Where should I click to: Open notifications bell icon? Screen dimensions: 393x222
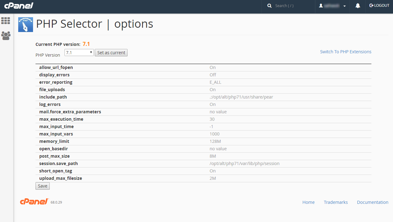[x=358, y=6]
